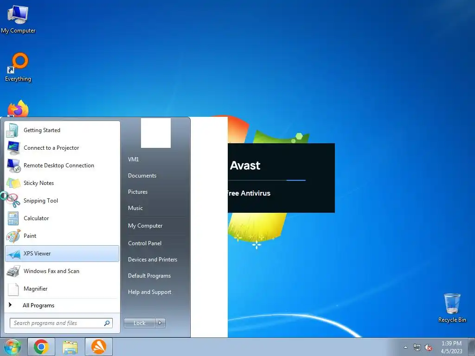
Task: Open the Sticky Notes icon
Action: 13,183
